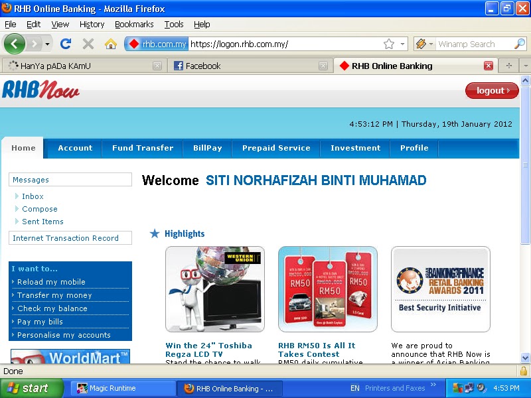Click the red logout button

tap(492, 91)
